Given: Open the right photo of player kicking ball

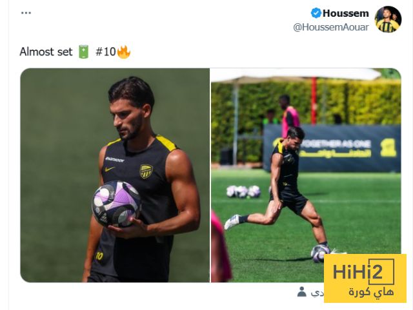Looking at the screenshot, I should tap(306, 175).
